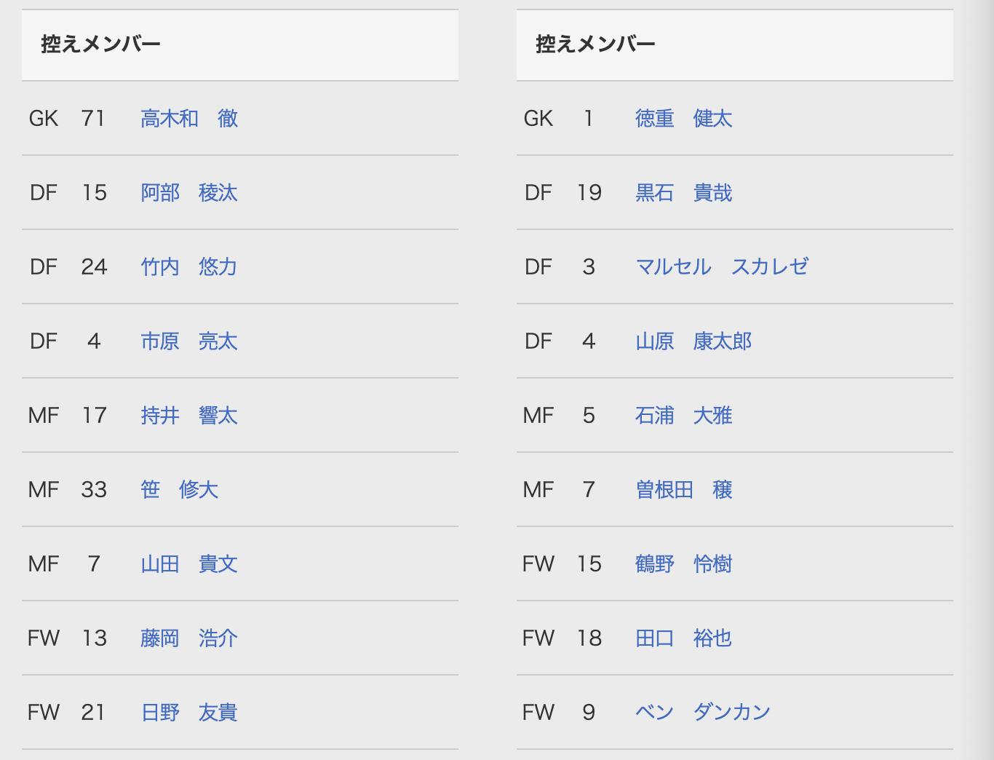
Task: Open 鶴野 怜樹 player page
Action: [683, 564]
